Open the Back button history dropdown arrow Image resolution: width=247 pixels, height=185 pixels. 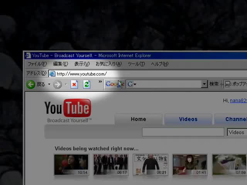coord(49,84)
